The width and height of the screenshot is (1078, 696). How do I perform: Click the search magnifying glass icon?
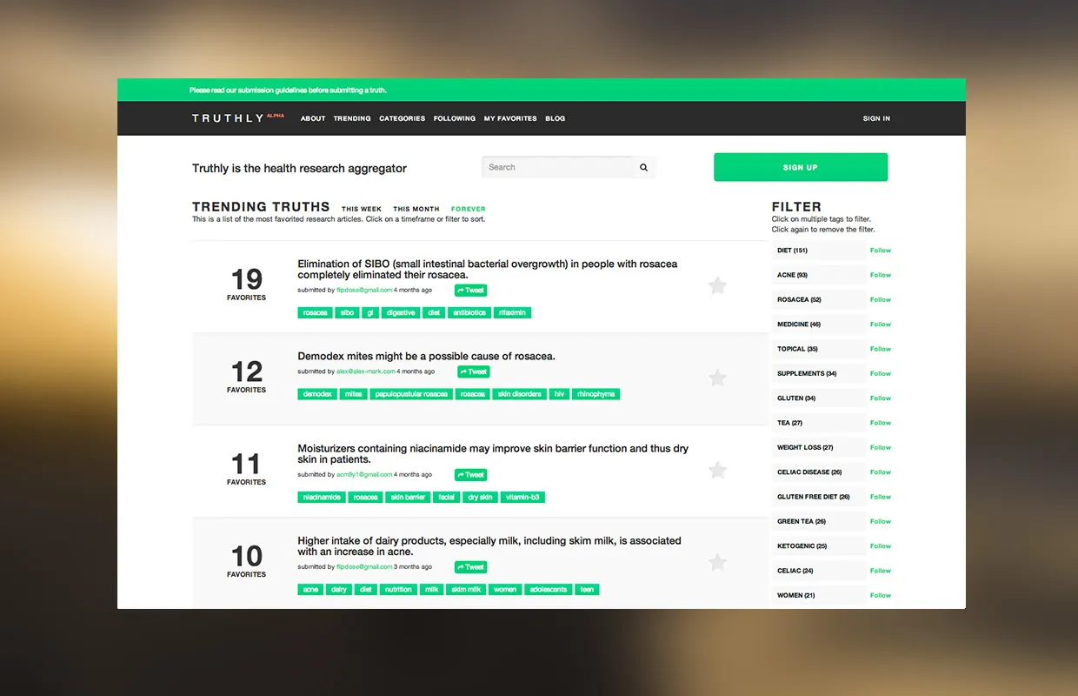[643, 167]
